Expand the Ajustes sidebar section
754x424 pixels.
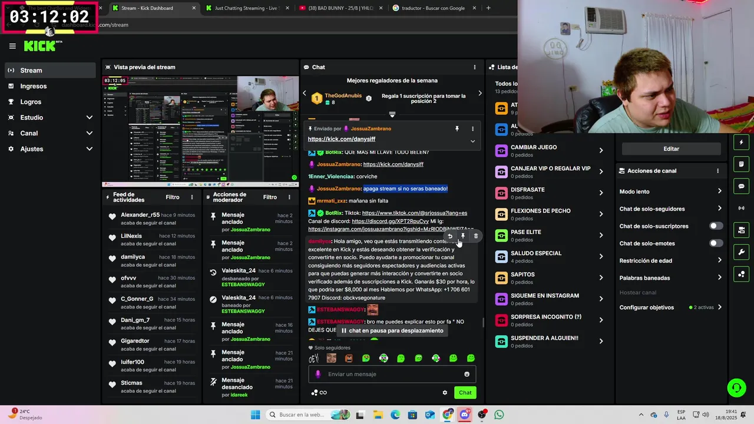[x=50, y=149]
